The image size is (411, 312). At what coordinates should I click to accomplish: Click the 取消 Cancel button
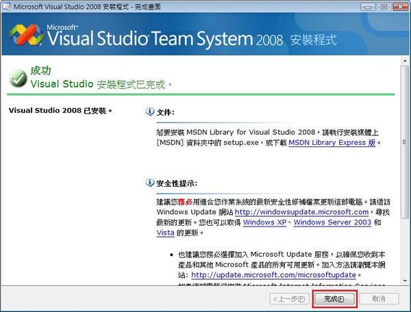coord(379,298)
